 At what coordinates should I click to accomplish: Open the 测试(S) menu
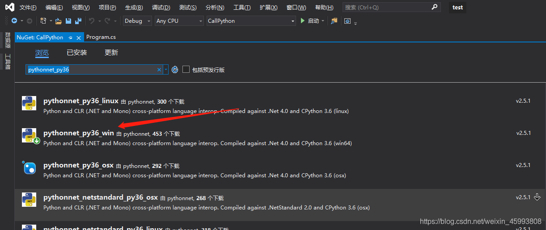tap(188, 8)
